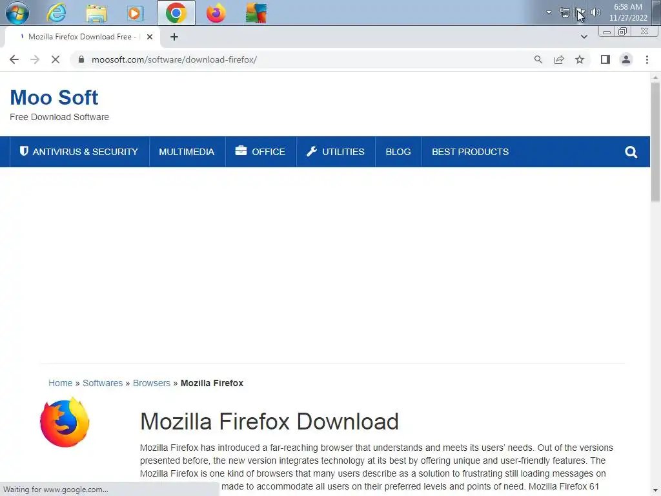Click the Mozilla Firefox Download heading
The height and width of the screenshot is (496, 661).
point(269,421)
